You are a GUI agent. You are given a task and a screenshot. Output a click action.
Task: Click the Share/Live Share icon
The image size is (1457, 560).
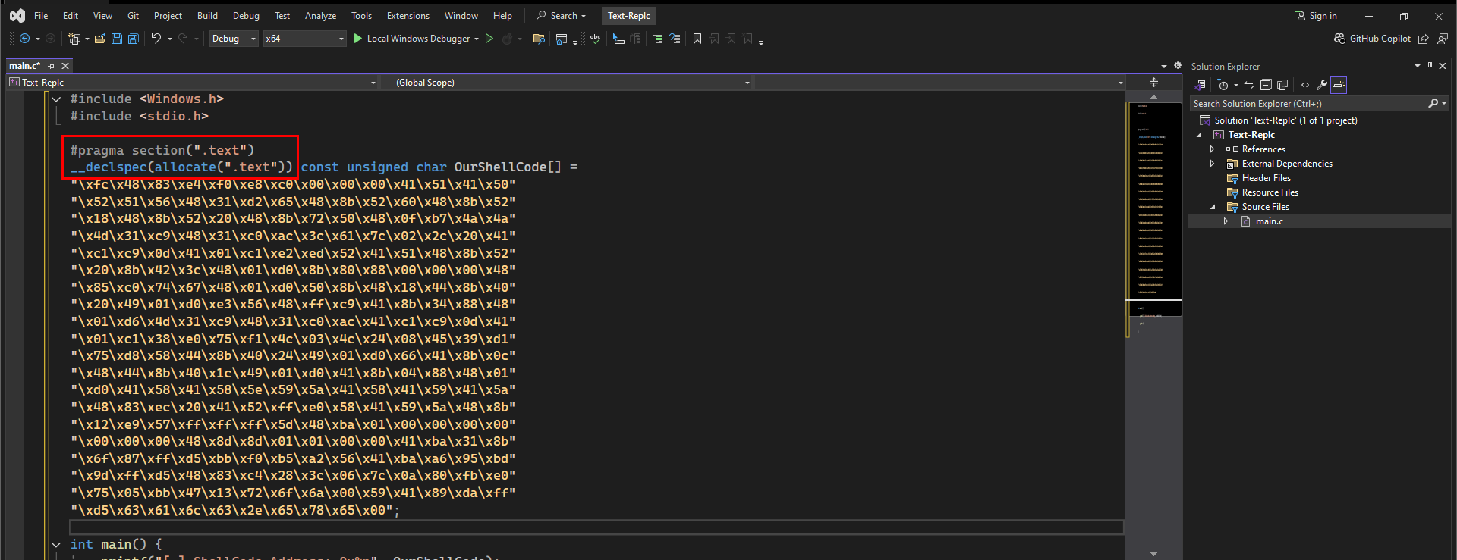[x=1424, y=39]
